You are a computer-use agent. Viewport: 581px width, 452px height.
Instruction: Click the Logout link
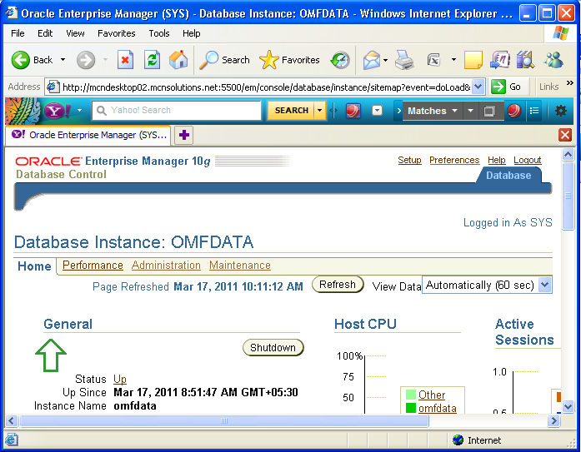click(528, 160)
